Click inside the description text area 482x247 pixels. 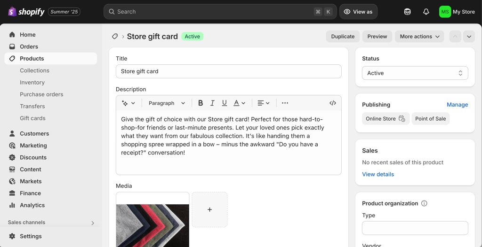(x=229, y=143)
